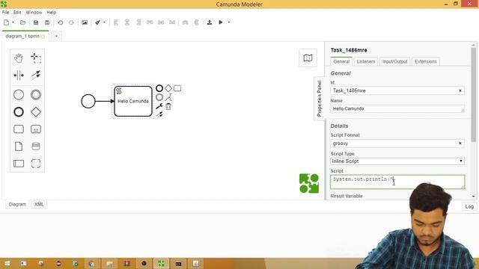Switch to the Extensions tab
Image resolution: width=479 pixels, height=269 pixels.
click(x=426, y=61)
